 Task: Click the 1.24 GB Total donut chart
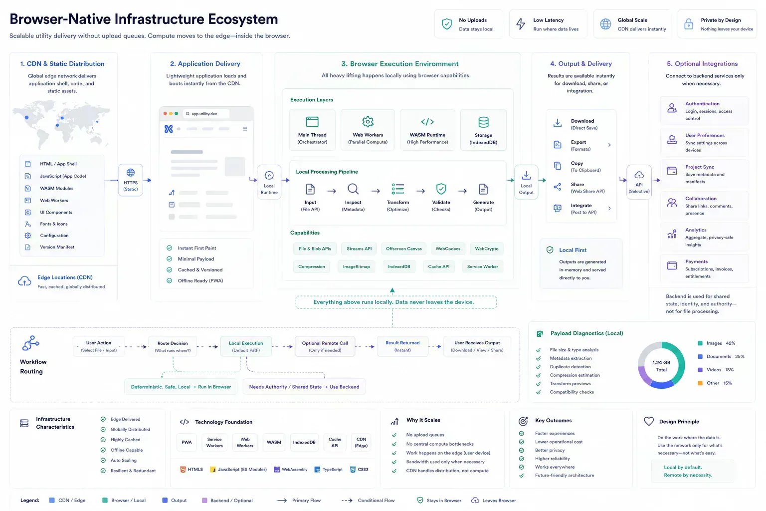[661, 365]
